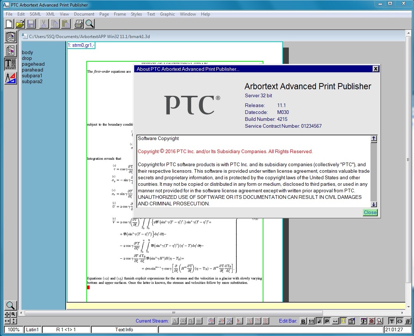The image size is (414, 336).
Task: Click the Edit Bar dotted grid icon
Action: 408,321
